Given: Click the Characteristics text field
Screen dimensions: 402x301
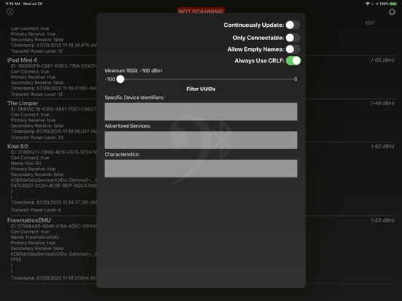Looking at the screenshot, I should point(201,169).
